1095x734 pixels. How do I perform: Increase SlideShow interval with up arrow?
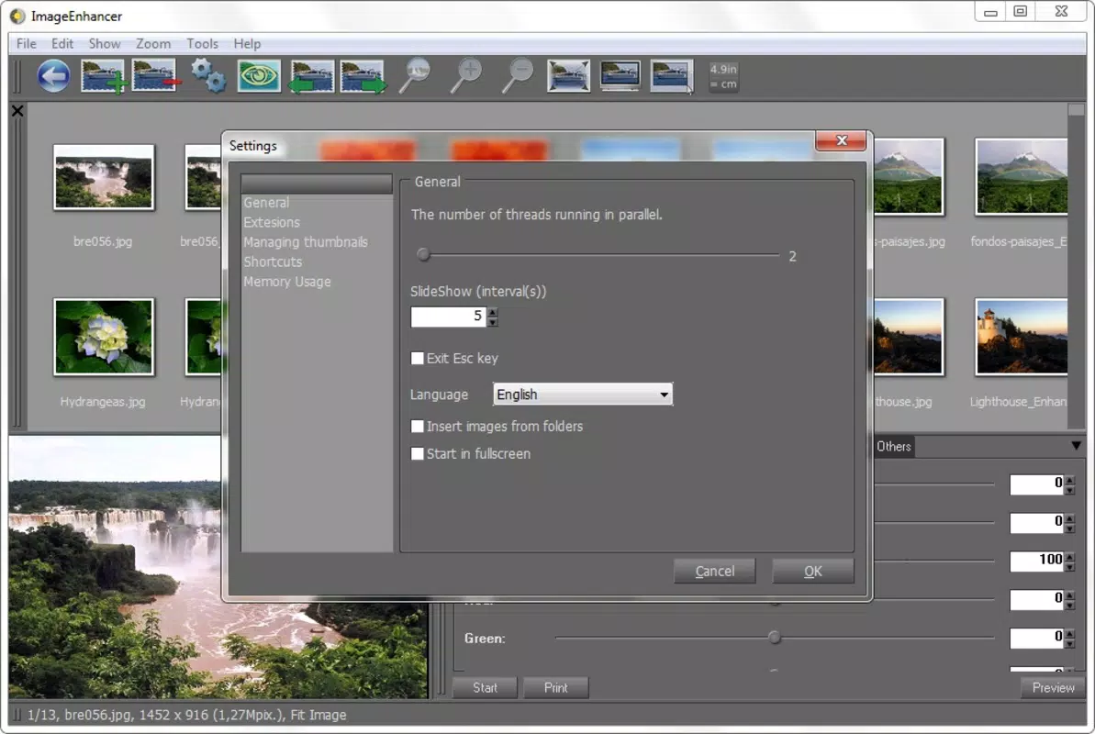click(x=493, y=311)
